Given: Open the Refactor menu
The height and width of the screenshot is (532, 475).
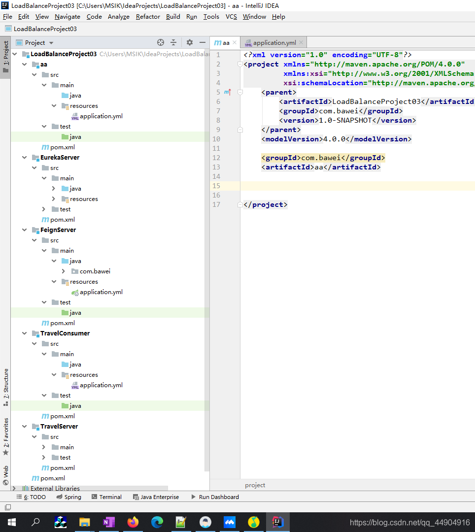Looking at the screenshot, I should (x=148, y=17).
